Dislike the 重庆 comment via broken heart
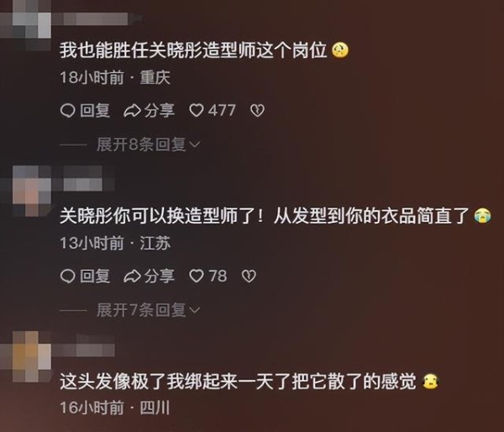 [257, 111]
